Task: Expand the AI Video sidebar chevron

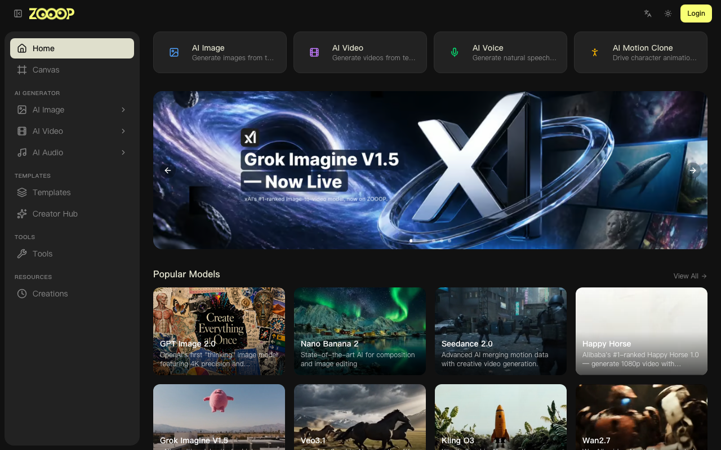Action: (x=123, y=131)
